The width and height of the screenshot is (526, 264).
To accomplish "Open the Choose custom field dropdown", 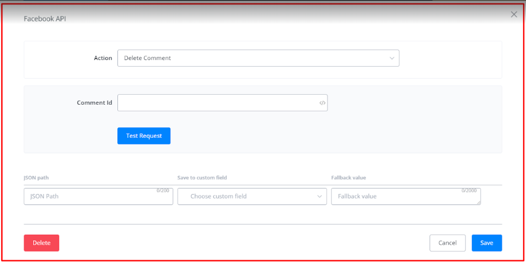I will pos(248,196).
